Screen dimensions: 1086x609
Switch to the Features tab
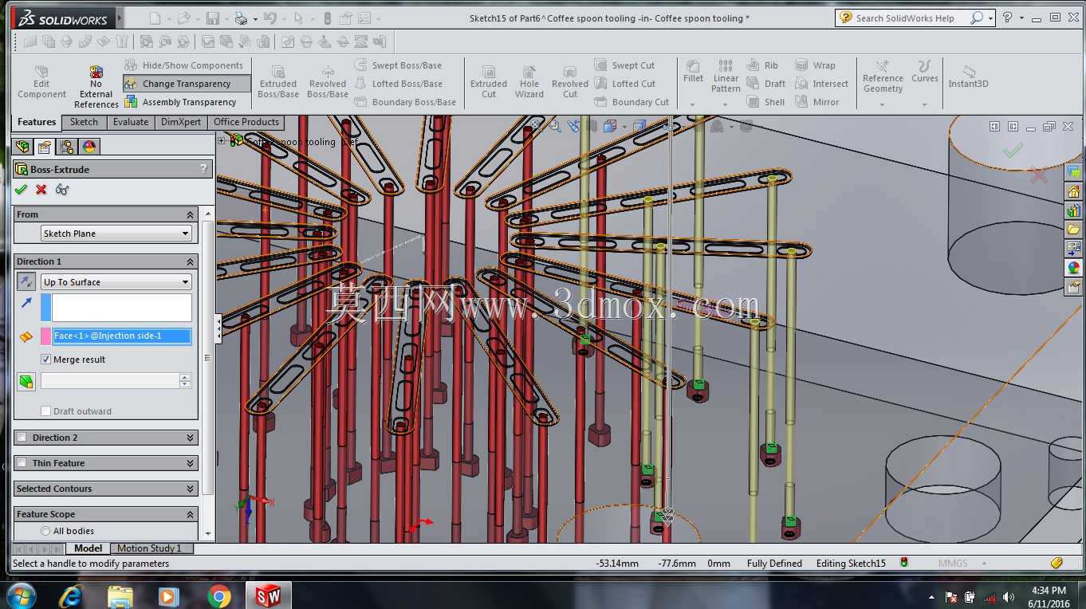(x=37, y=122)
